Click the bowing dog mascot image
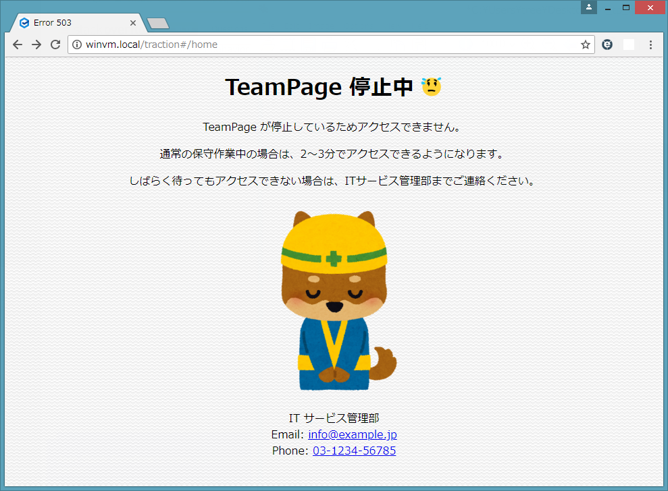 tap(334, 300)
